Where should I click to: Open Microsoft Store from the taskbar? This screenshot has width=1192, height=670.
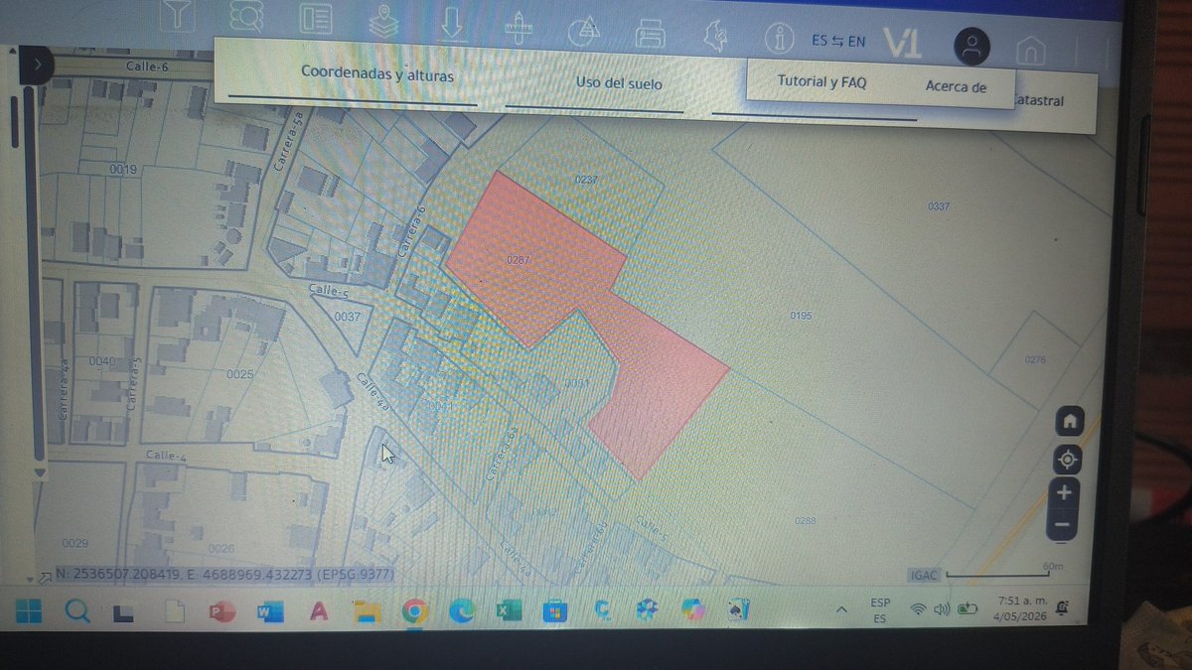pyautogui.click(x=555, y=611)
